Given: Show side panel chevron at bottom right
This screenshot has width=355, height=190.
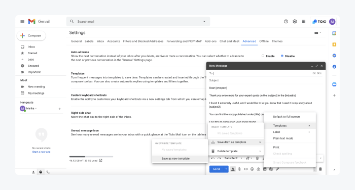Looking at the screenshot, I should point(334,170).
